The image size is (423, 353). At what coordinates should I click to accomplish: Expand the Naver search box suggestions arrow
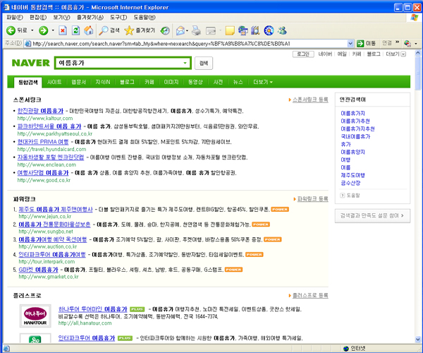(x=185, y=63)
